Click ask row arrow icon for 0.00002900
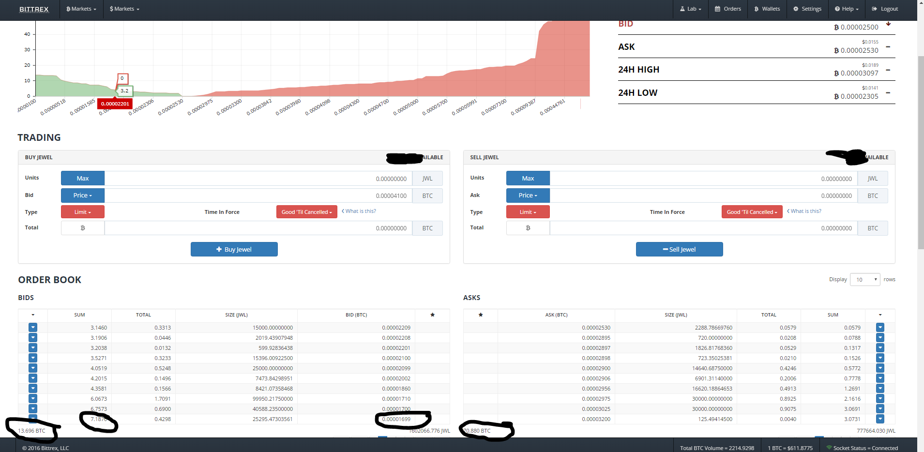This screenshot has width=924, height=452. click(880, 368)
